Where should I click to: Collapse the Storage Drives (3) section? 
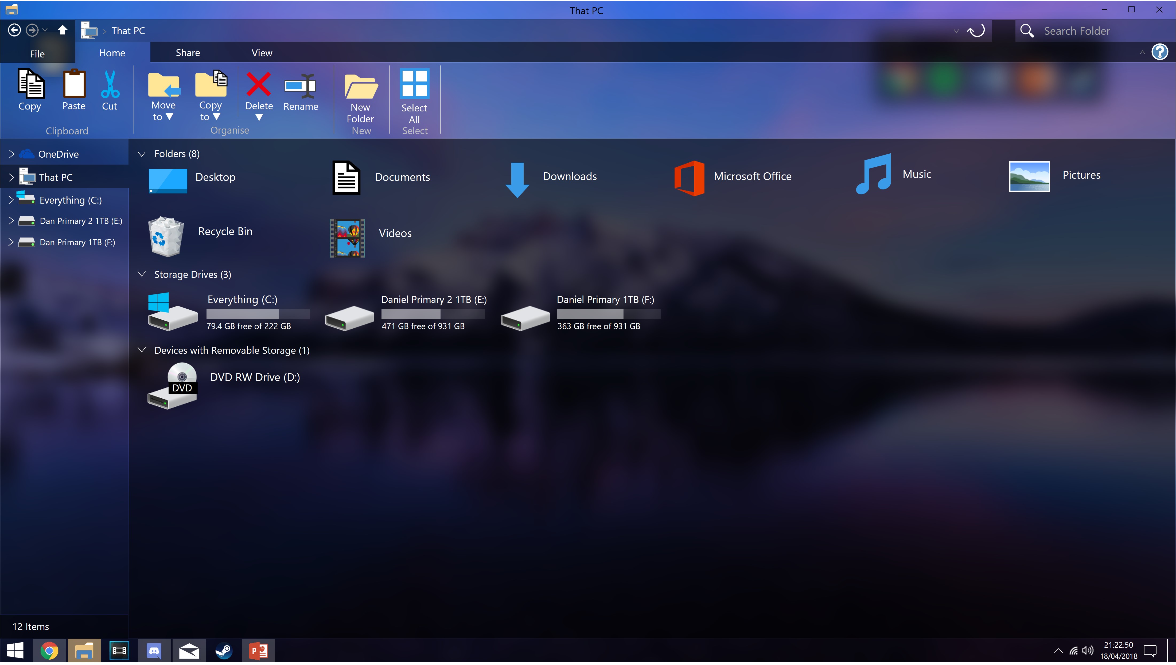(142, 274)
